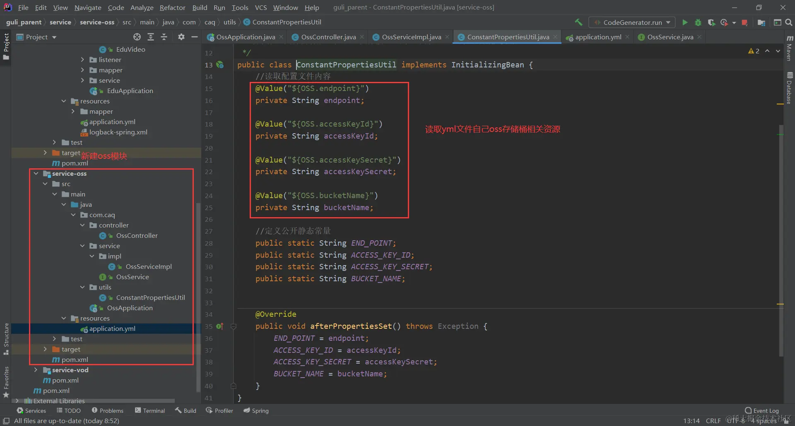Open the Maven tool window
The height and width of the screenshot is (426, 795).
790,48
